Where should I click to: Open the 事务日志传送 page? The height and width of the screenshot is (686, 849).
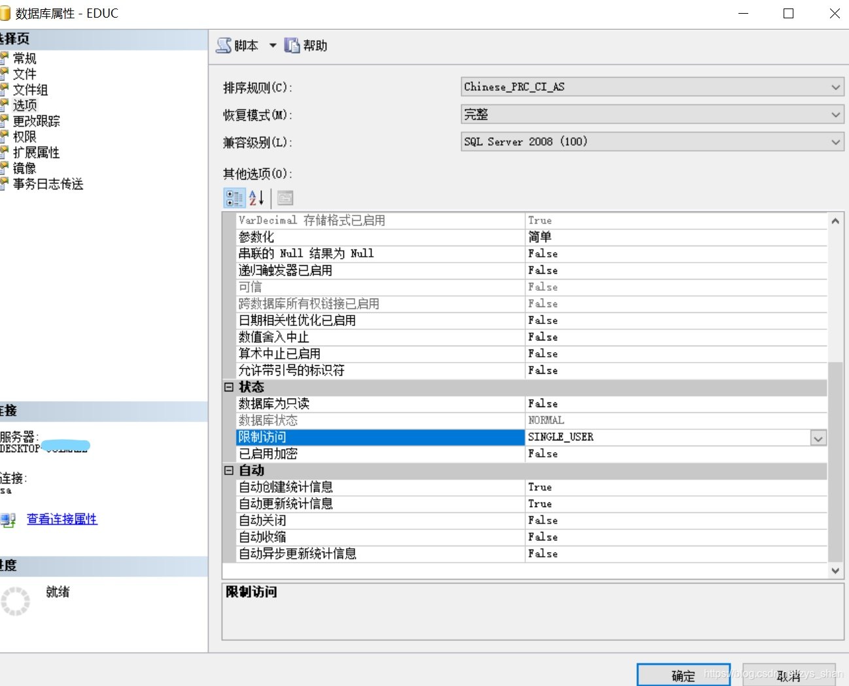(48, 184)
